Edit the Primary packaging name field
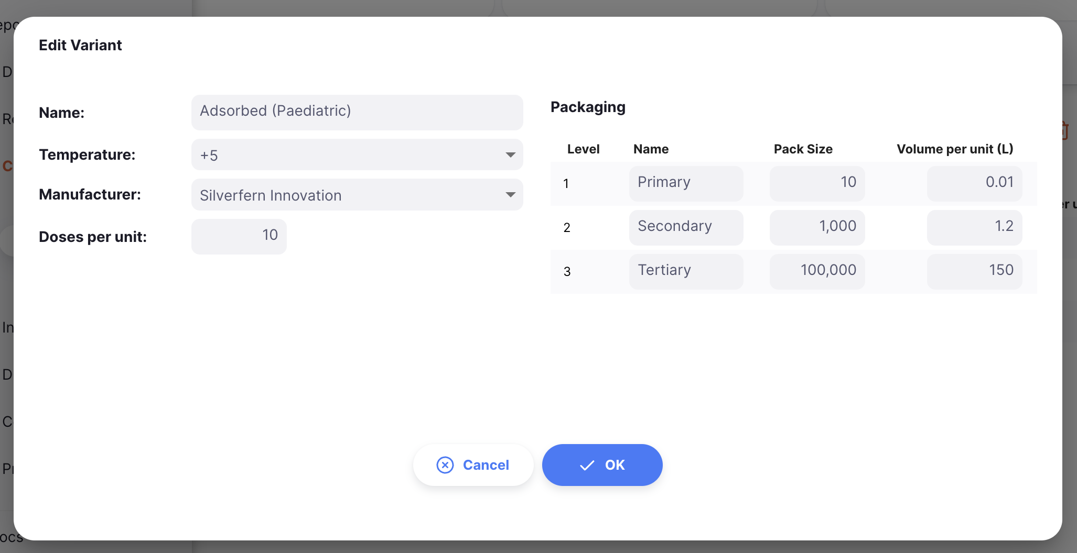The height and width of the screenshot is (553, 1077). tap(686, 183)
